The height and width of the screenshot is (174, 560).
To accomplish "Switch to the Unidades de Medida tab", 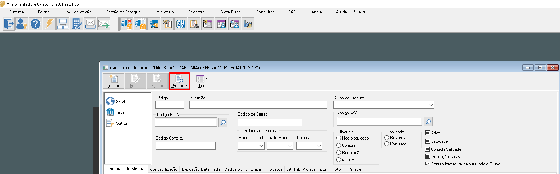I will [x=126, y=169].
